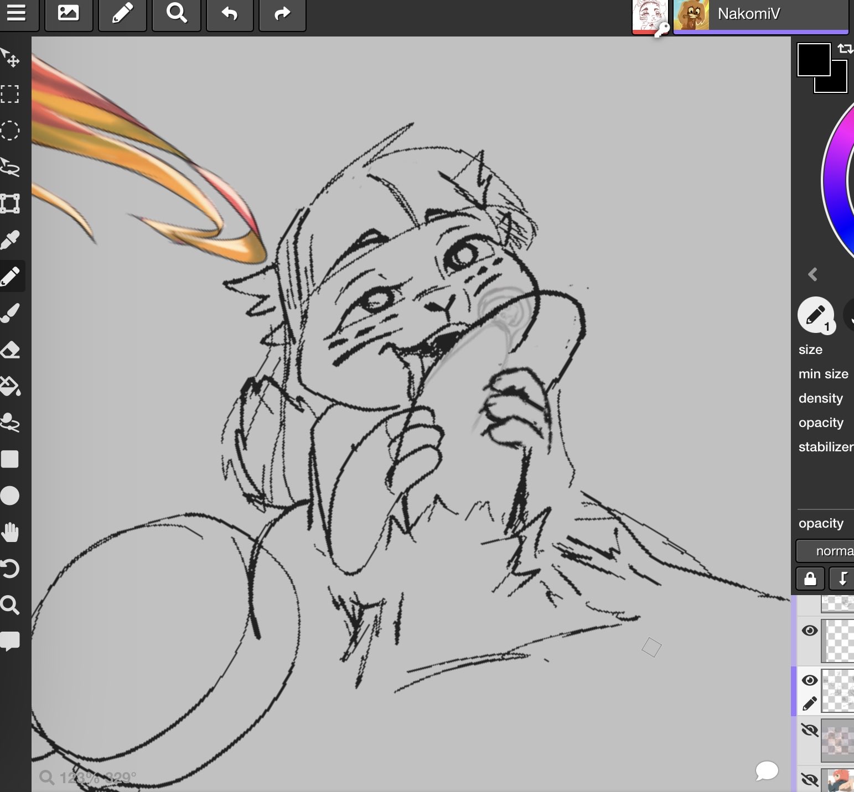Redo the undone stroke

[282, 13]
